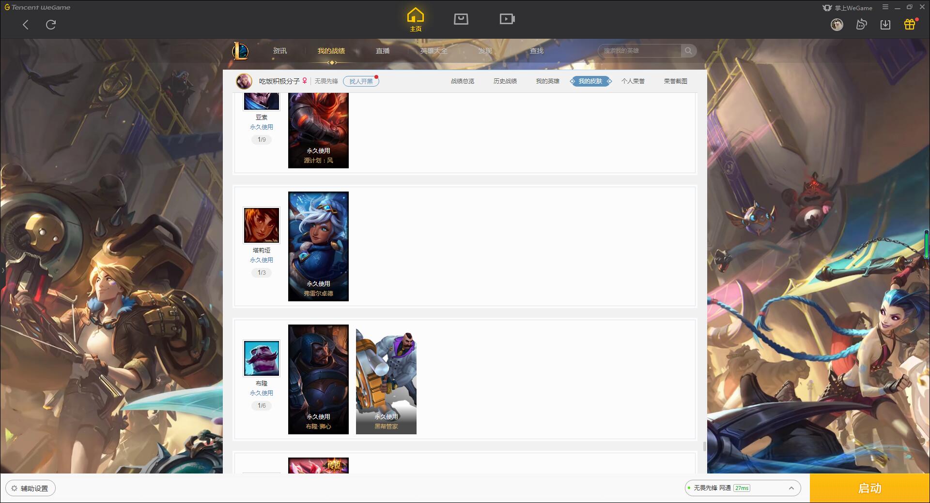
Task: Focus the 搜索我的英雄 search field
Action: (x=639, y=51)
